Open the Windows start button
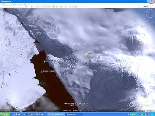Screen dimensions: 155x116 5,114
